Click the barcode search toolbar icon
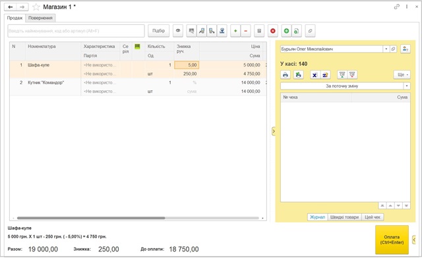 coord(191,31)
